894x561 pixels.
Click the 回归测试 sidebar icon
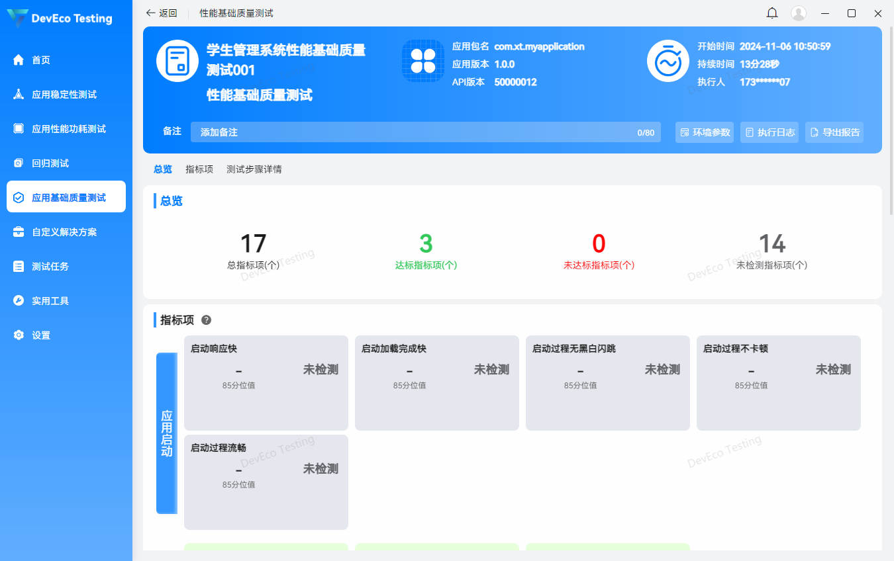pos(19,163)
